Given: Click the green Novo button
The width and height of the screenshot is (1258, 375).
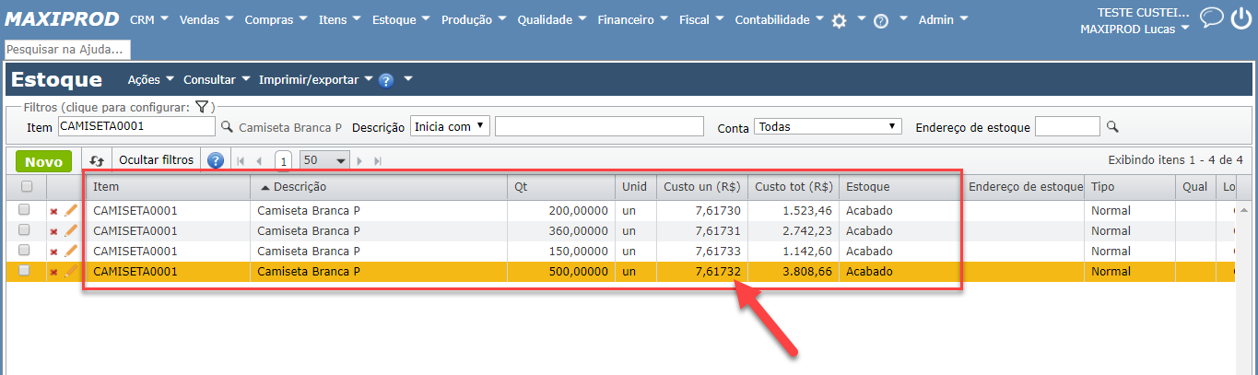Looking at the screenshot, I should [x=43, y=161].
